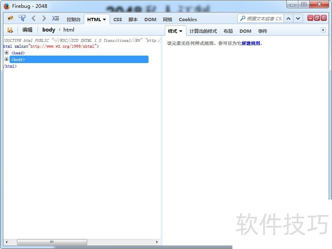Jump to next search result arrow

point(298,18)
